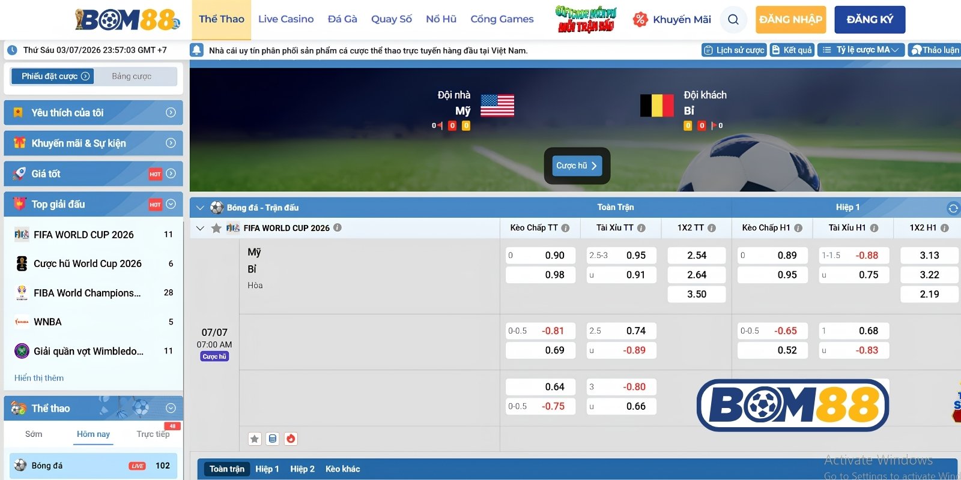Click the Cược hũ badge under the match time

pos(214,356)
